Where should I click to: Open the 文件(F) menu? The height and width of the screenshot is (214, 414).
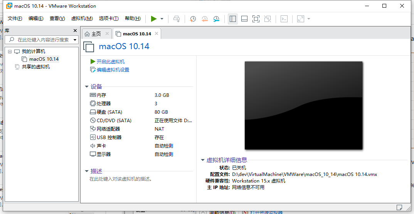coord(15,18)
